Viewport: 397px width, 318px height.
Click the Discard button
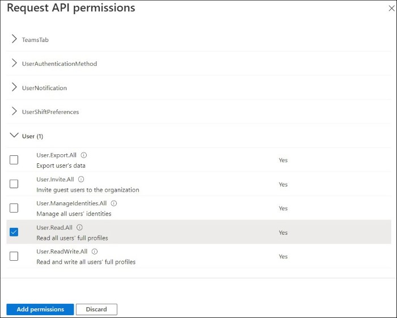[x=96, y=309]
